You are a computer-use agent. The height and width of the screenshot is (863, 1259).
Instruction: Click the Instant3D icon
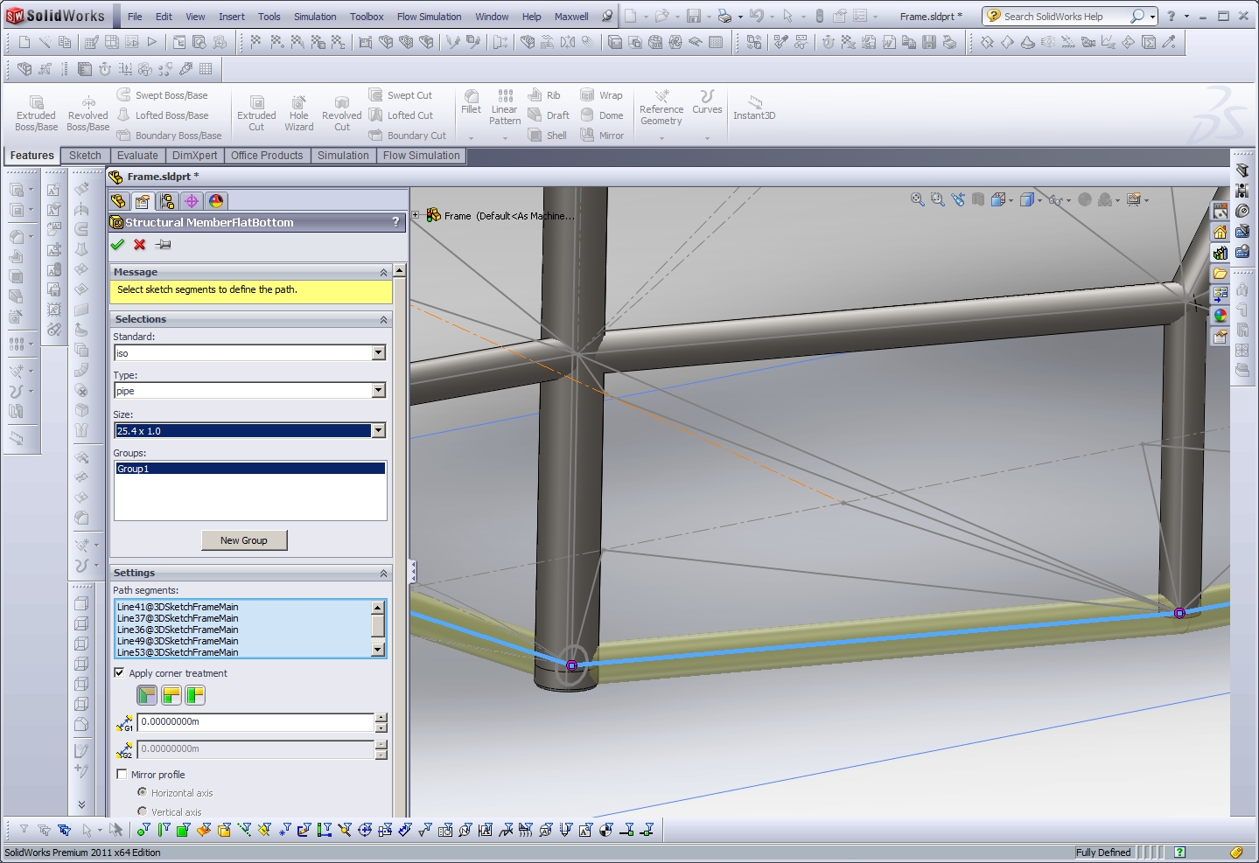[x=754, y=108]
